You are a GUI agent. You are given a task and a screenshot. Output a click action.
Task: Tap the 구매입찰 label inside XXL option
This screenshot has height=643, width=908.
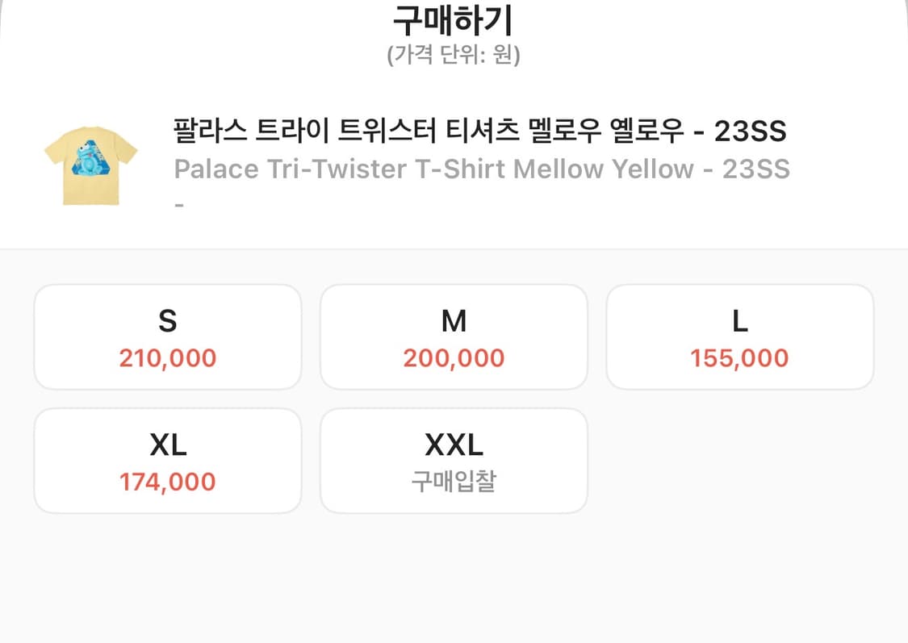click(454, 482)
